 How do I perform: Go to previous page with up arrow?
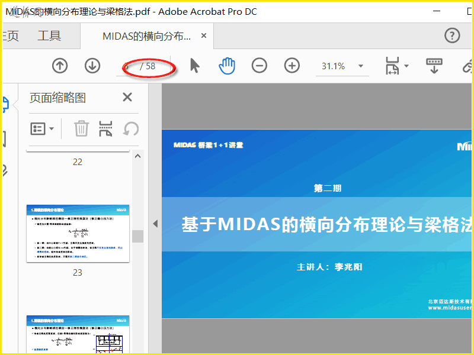click(60, 66)
